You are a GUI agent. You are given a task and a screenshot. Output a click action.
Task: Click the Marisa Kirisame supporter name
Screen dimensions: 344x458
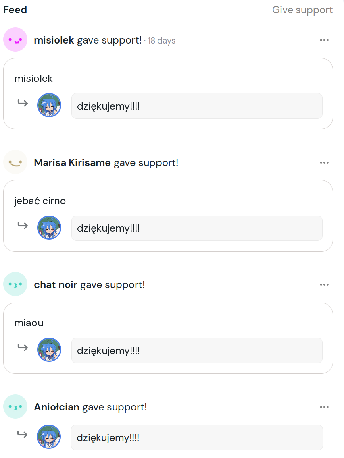(72, 163)
